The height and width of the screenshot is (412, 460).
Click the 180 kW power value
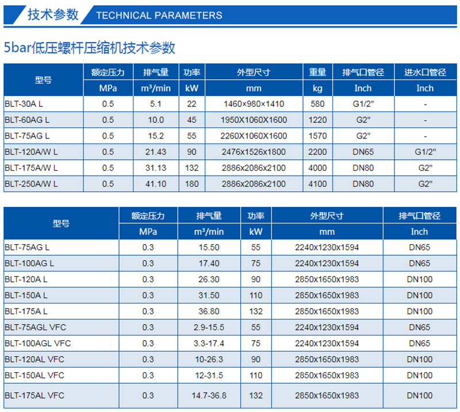point(192,184)
